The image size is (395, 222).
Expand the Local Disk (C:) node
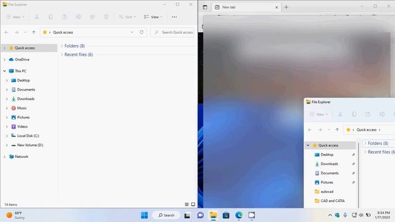point(7,136)
